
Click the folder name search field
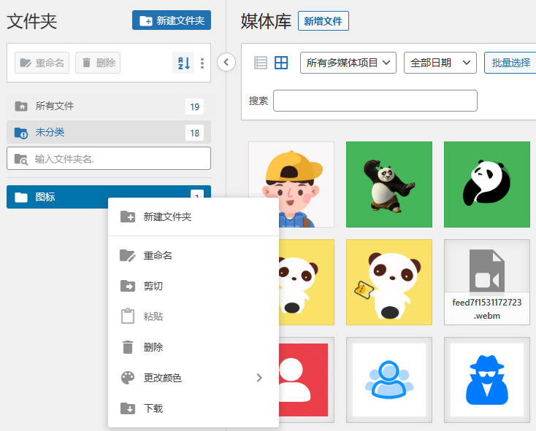[x=109, y=158]
